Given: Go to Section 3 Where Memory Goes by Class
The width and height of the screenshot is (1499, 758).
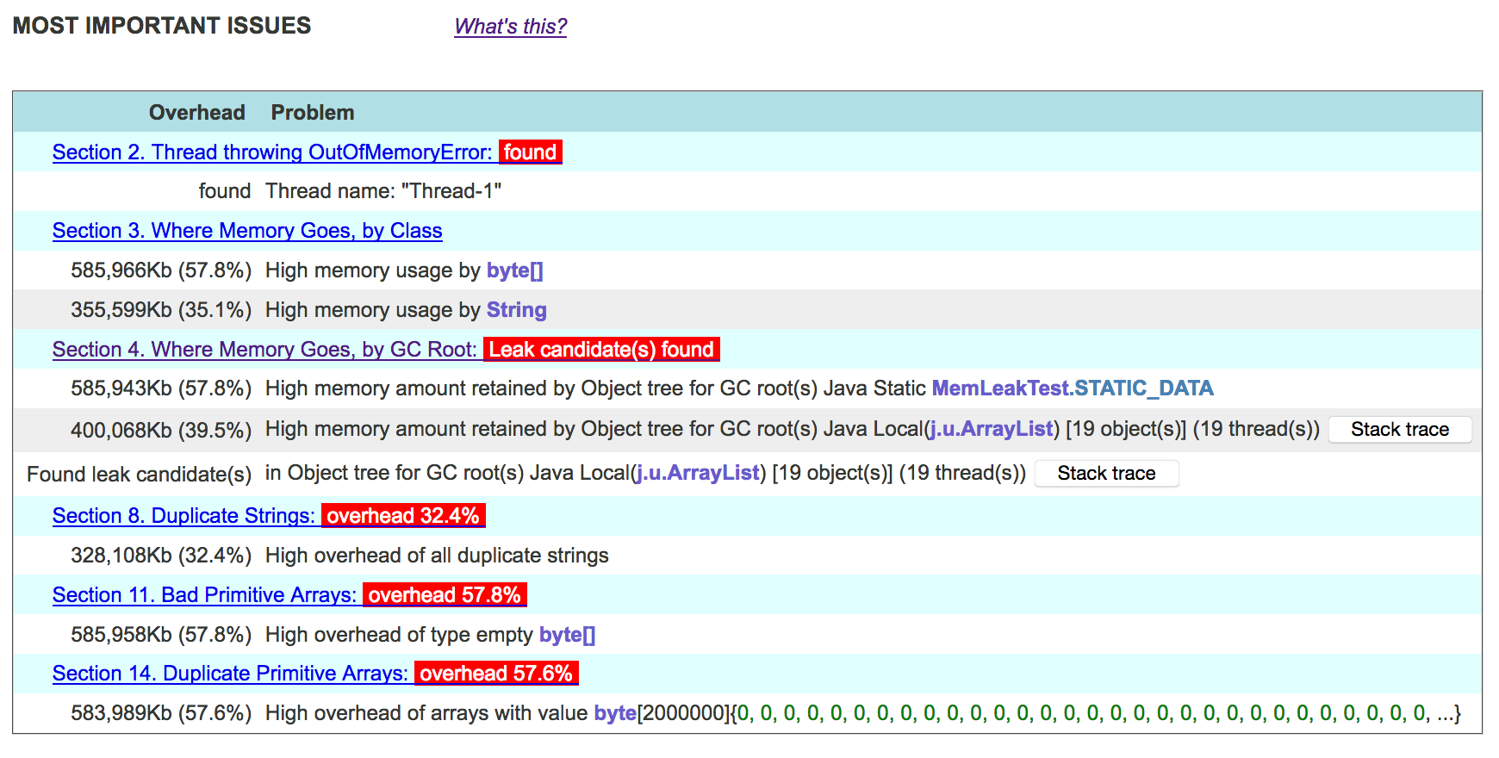Looking at the screenshot, I should coord(247,231).
